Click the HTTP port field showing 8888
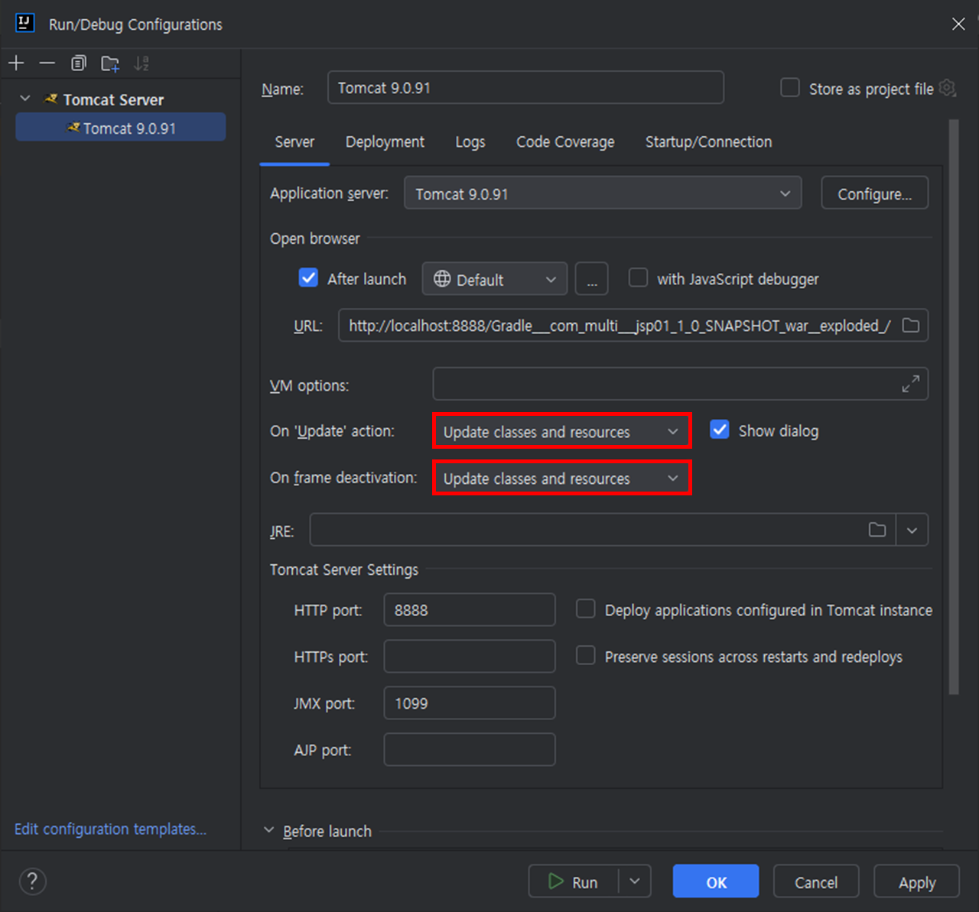The width and height of the screenshot is (979, 912). 470,610
